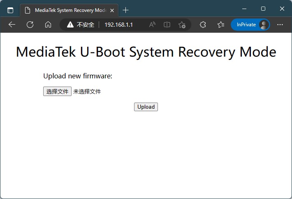Minimize the browser window
The image size is (292, 199).
point(244,9)
